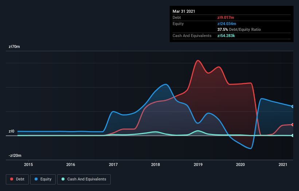Click the zł24.034m equity value
299x191 pixels.
coord(227,24)
